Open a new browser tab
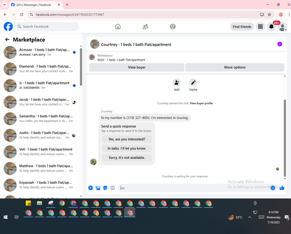 click(67, 5)
